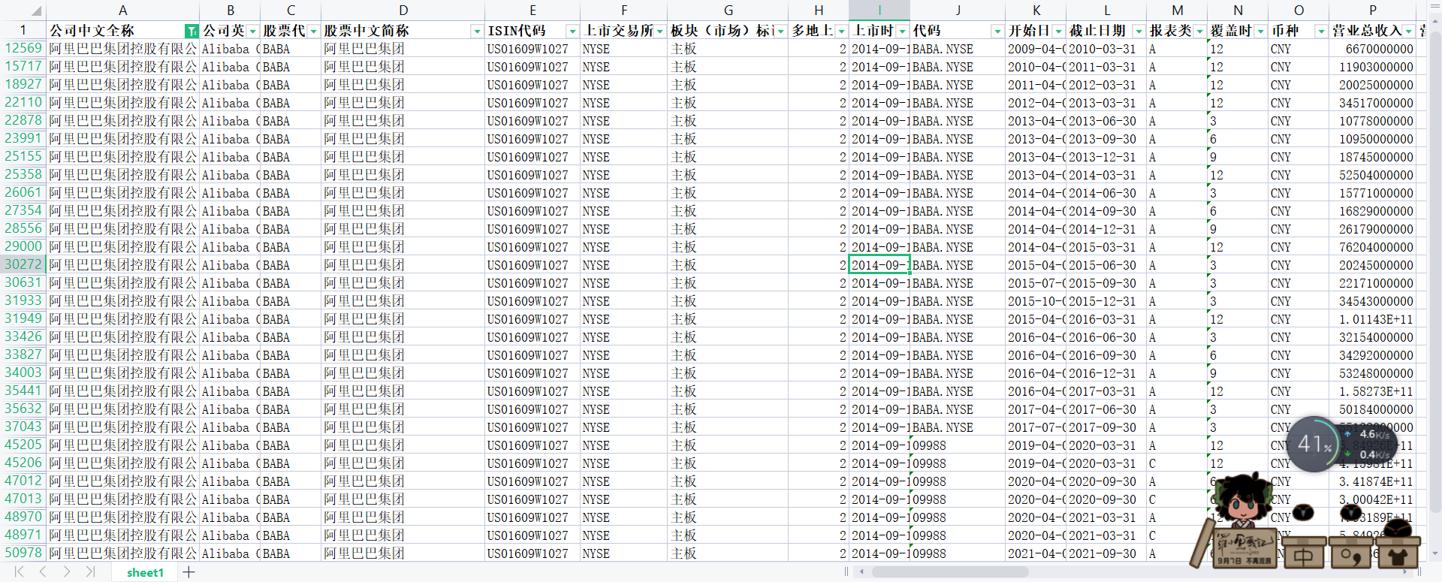Open filter dropdown for 多地上 column
Screen dimensions: 1442x582
click(841, 31)
